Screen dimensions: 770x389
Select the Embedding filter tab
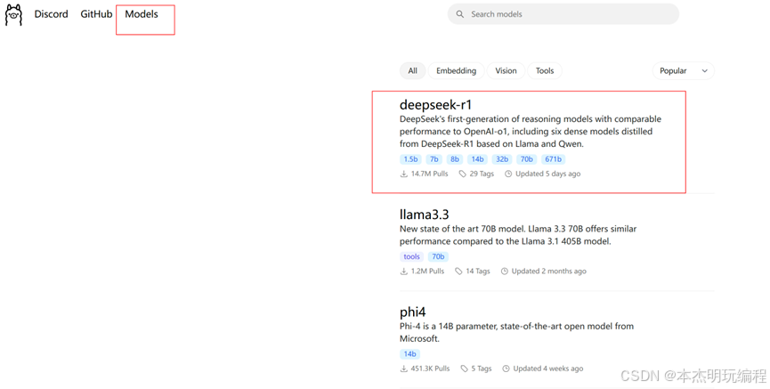point(456,70)
